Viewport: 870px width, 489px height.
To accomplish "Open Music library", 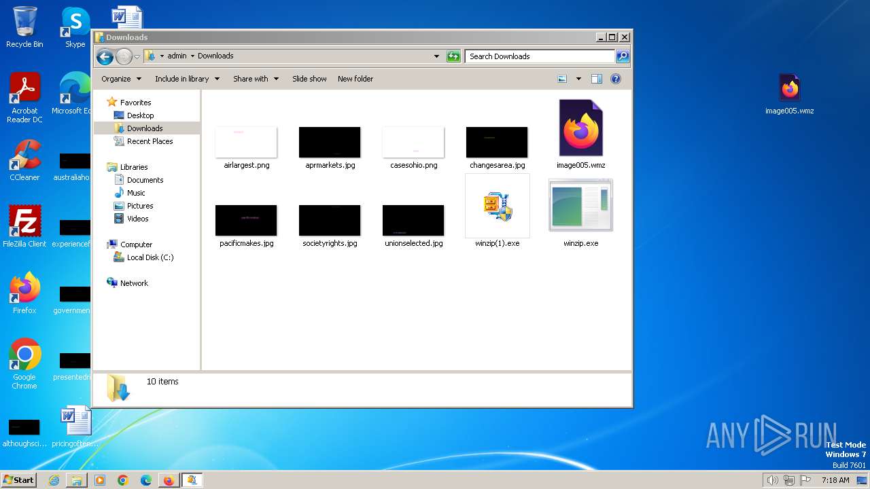I will tap(136, 193).
